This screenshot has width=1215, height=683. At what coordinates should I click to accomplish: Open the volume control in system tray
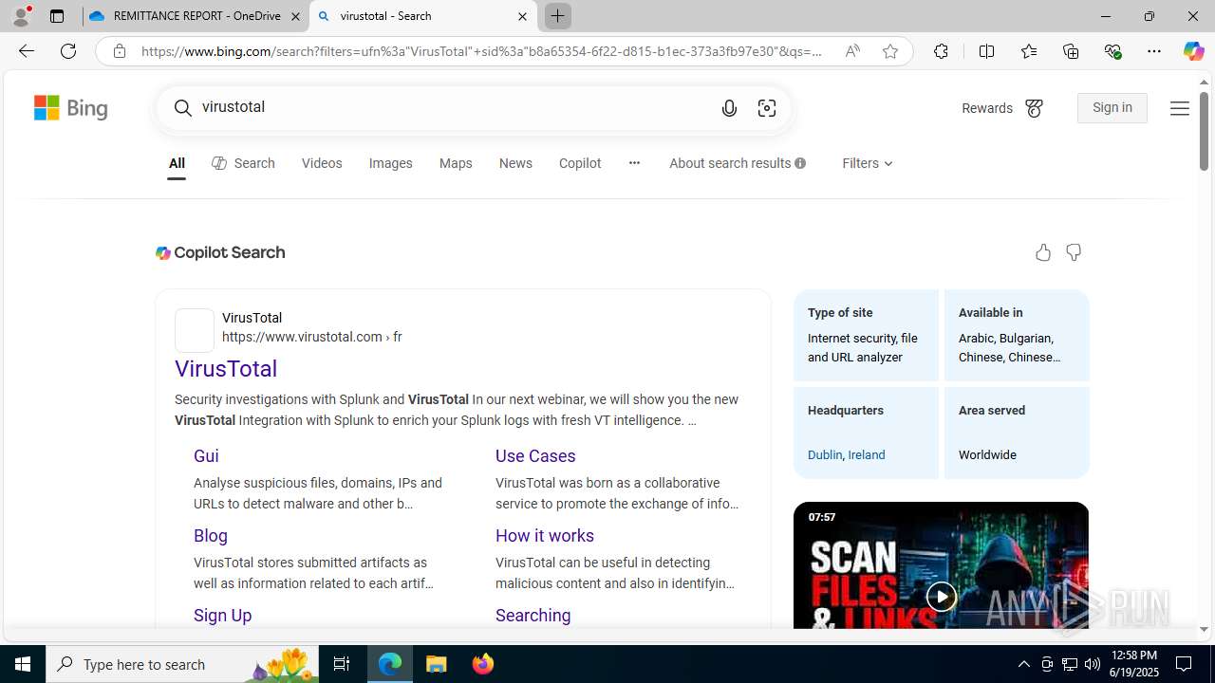[1092, 664]
